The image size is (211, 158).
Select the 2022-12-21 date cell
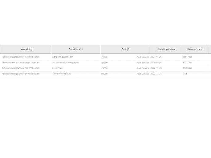pos(156,74)
